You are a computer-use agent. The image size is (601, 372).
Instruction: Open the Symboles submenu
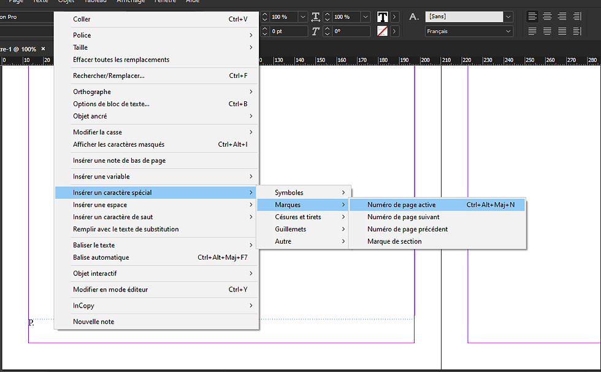pyautogui.click(x=304, y=193)
